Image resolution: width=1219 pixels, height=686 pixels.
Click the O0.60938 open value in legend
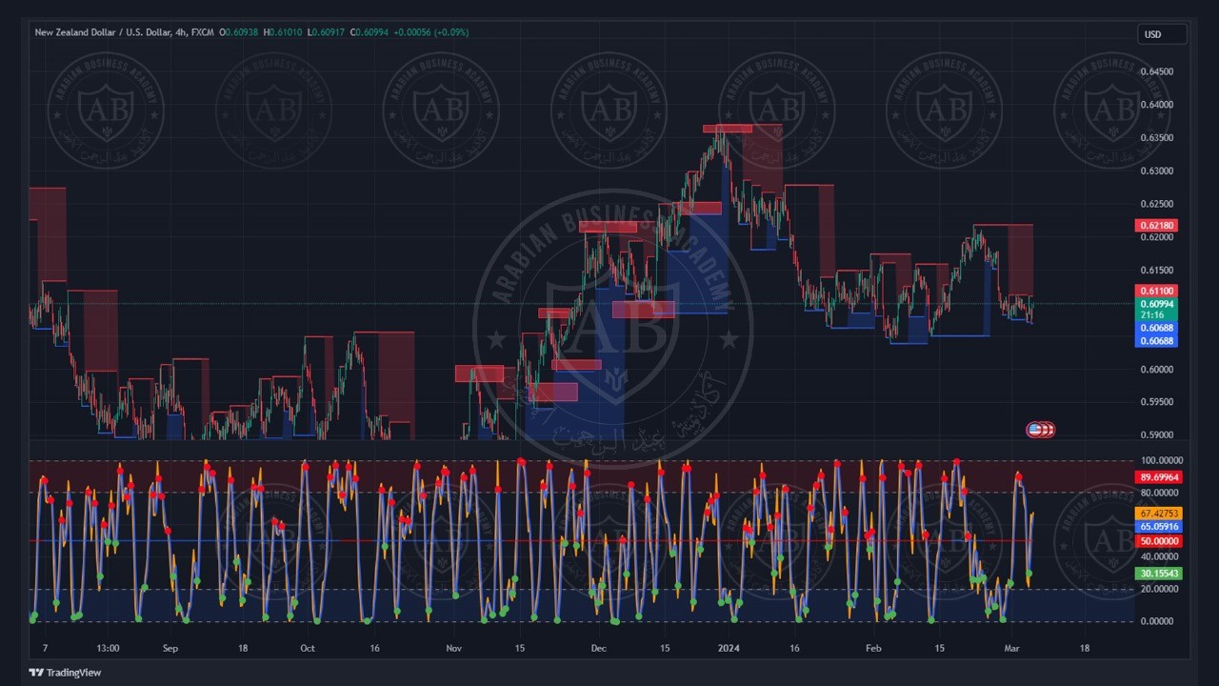coord(238,32)
